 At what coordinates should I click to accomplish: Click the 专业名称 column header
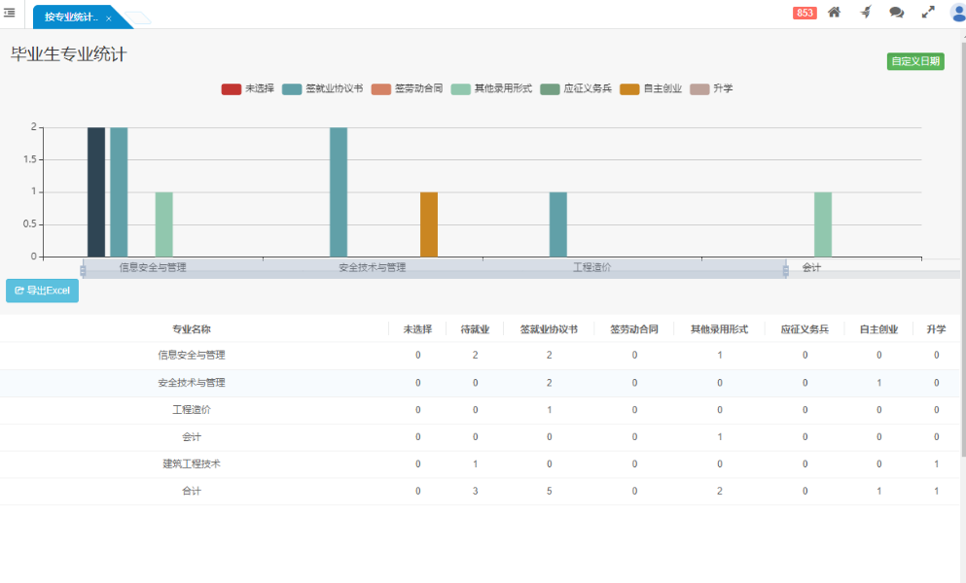(192, 329)
